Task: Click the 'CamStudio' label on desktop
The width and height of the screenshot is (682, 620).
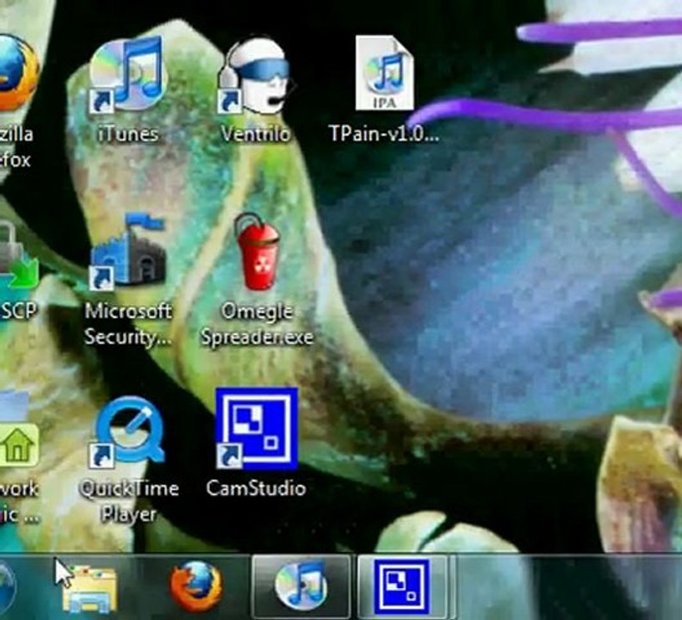Action: [256, 488]
